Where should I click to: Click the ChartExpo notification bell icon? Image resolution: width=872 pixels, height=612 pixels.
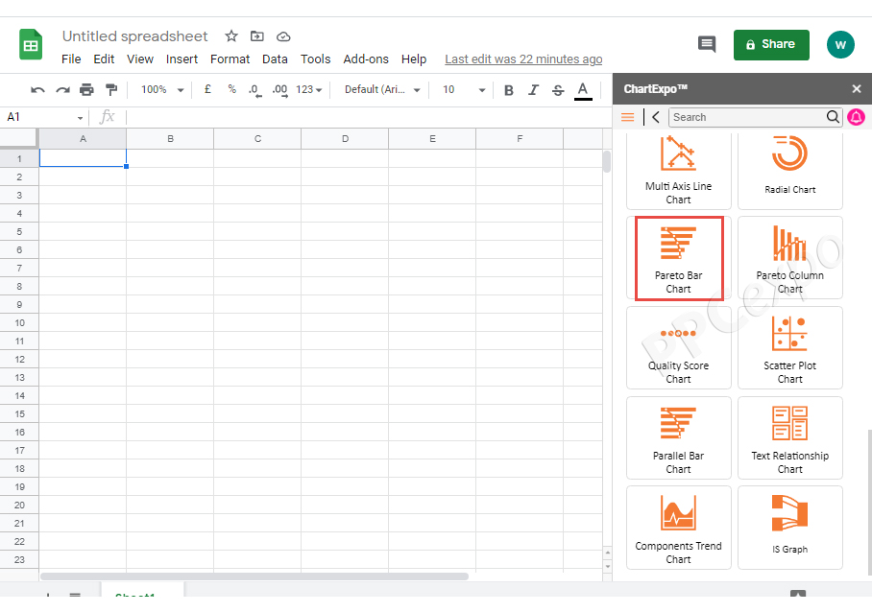[856, 117]
